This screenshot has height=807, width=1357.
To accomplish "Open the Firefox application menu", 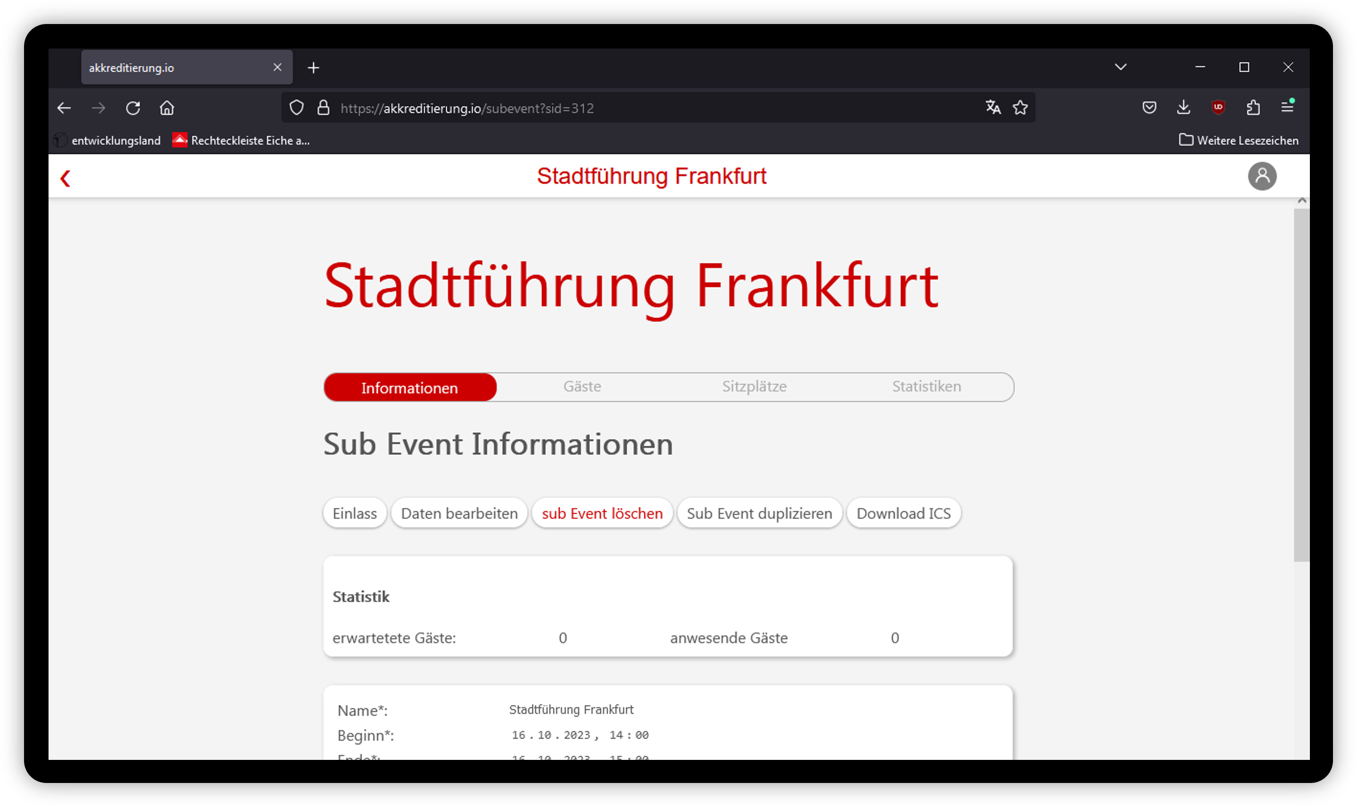I will click(x=1287, y=108).
